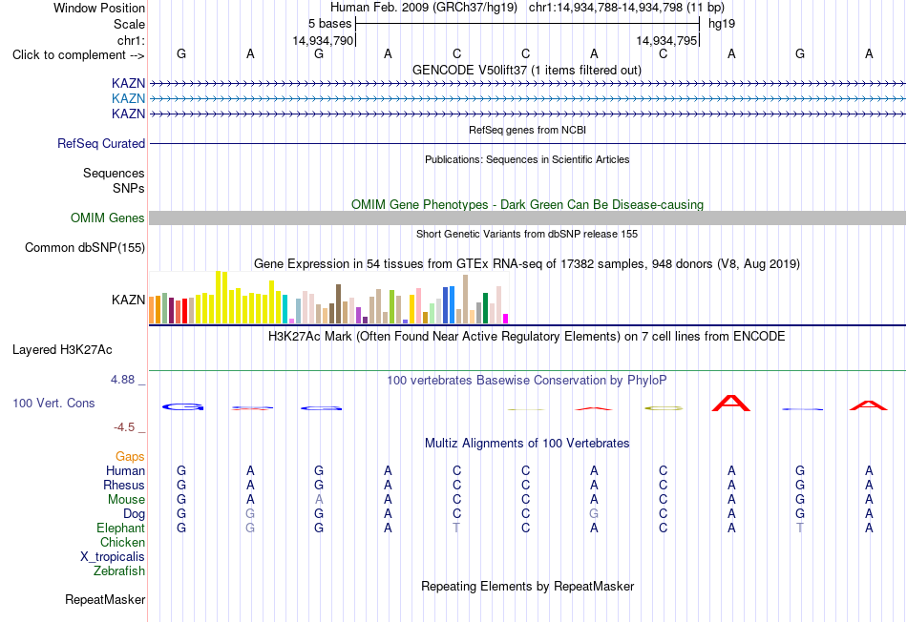907x622 pixels.
Task: Open the H3K27Ac Mark track title
Action: [x=526, y=337]
